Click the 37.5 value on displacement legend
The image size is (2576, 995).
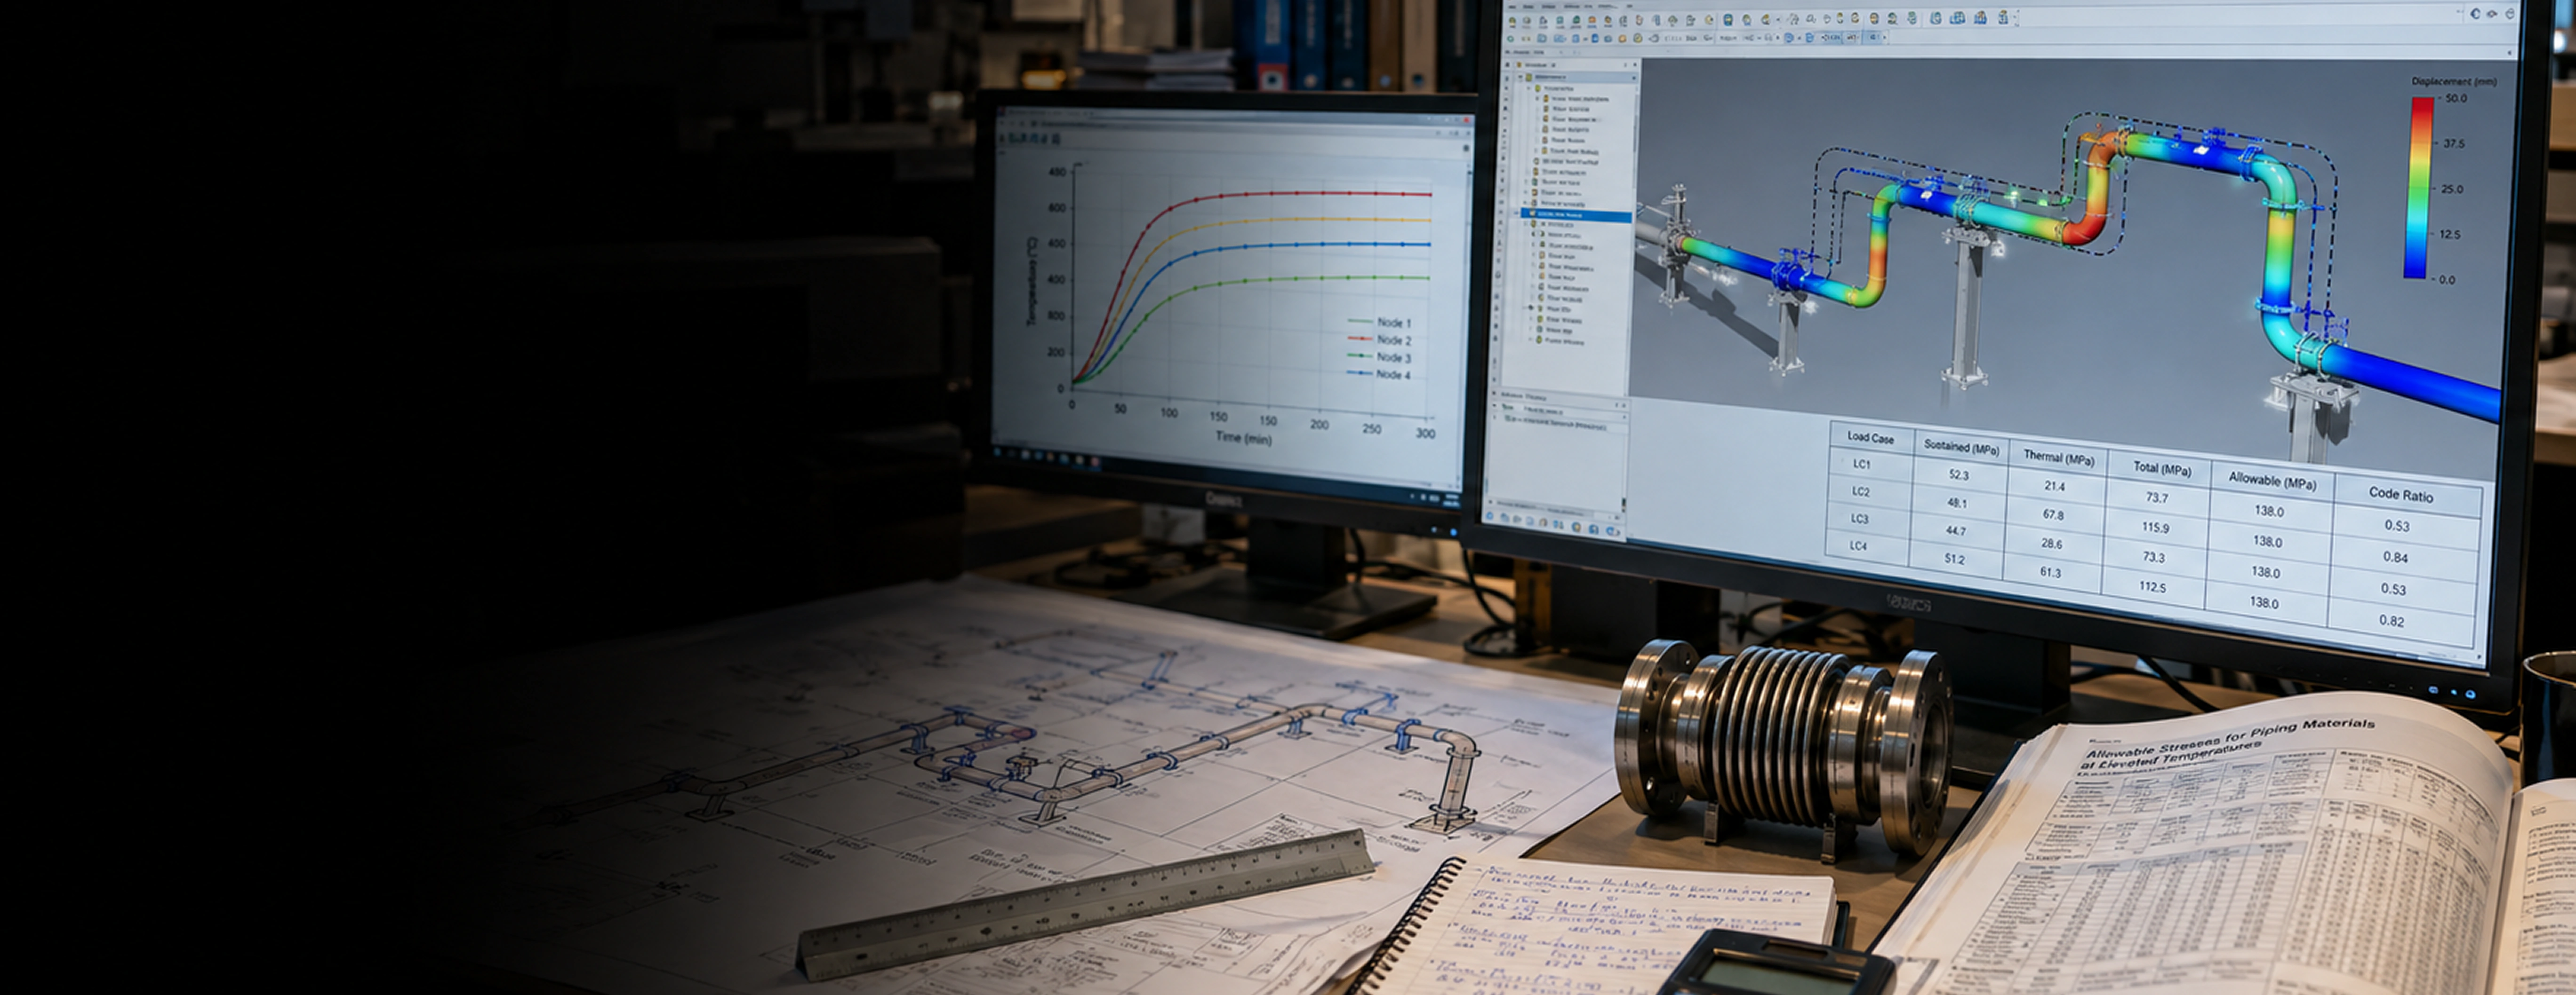(x=2454, y=144)
